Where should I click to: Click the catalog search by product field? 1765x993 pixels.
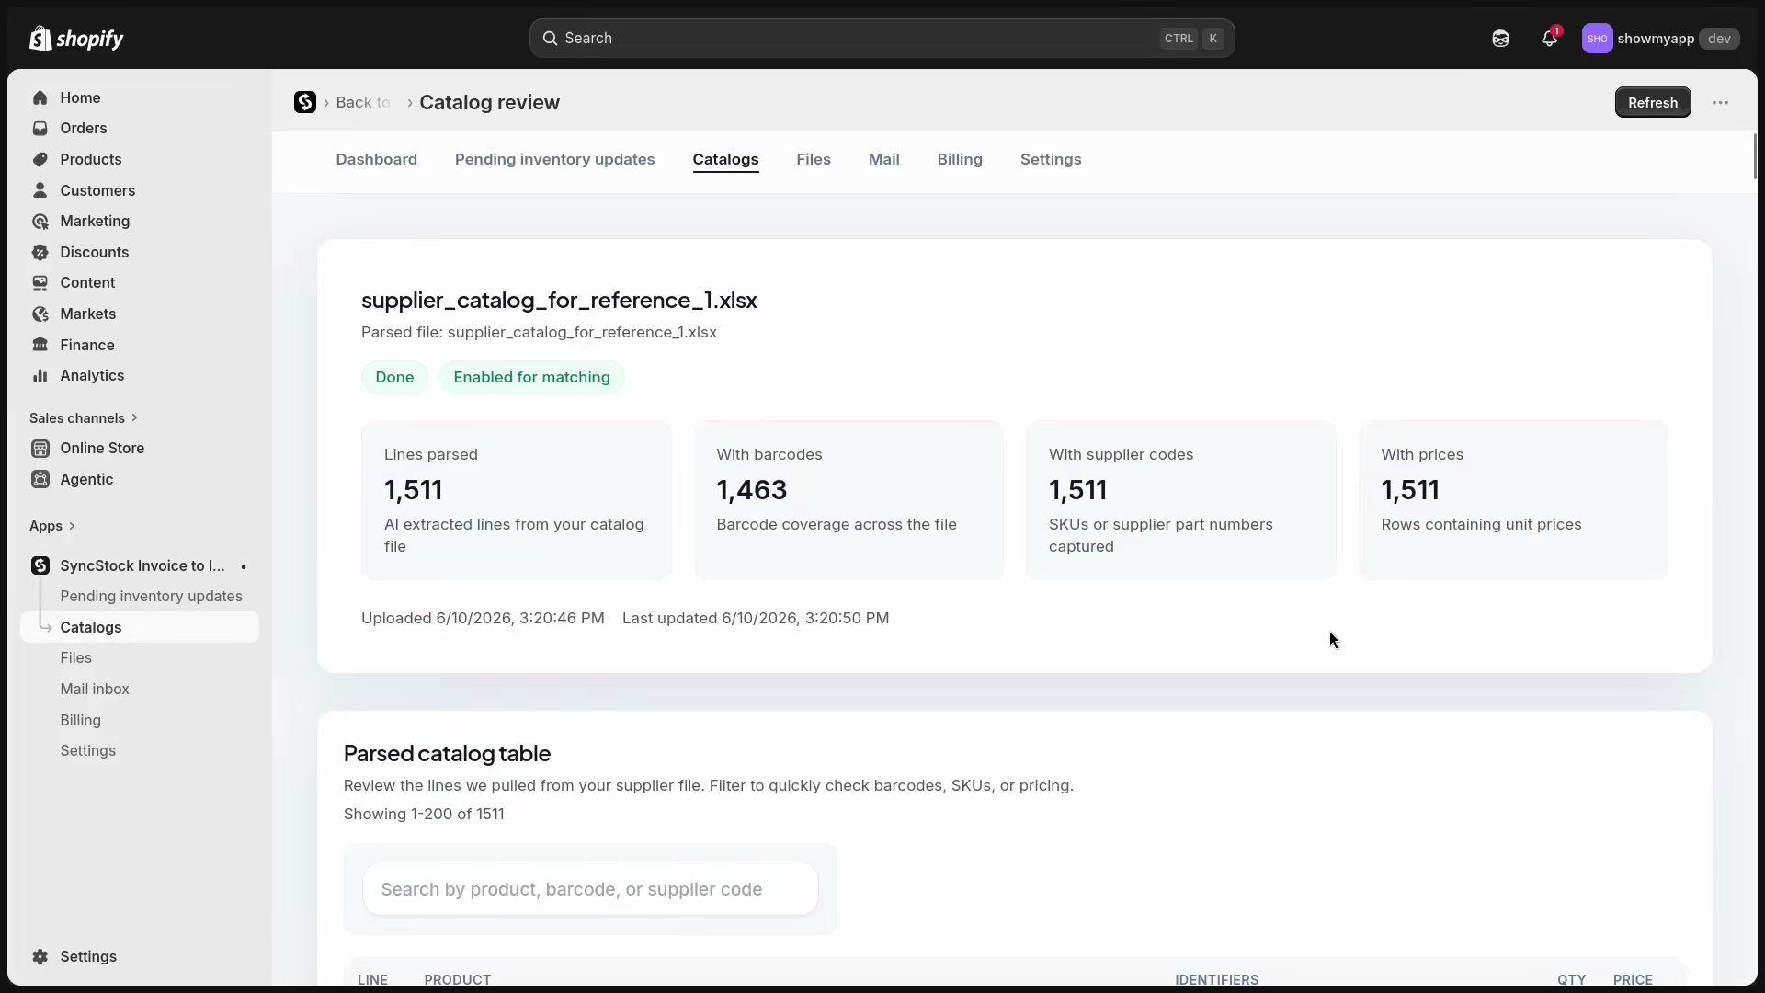click(590, 889)
